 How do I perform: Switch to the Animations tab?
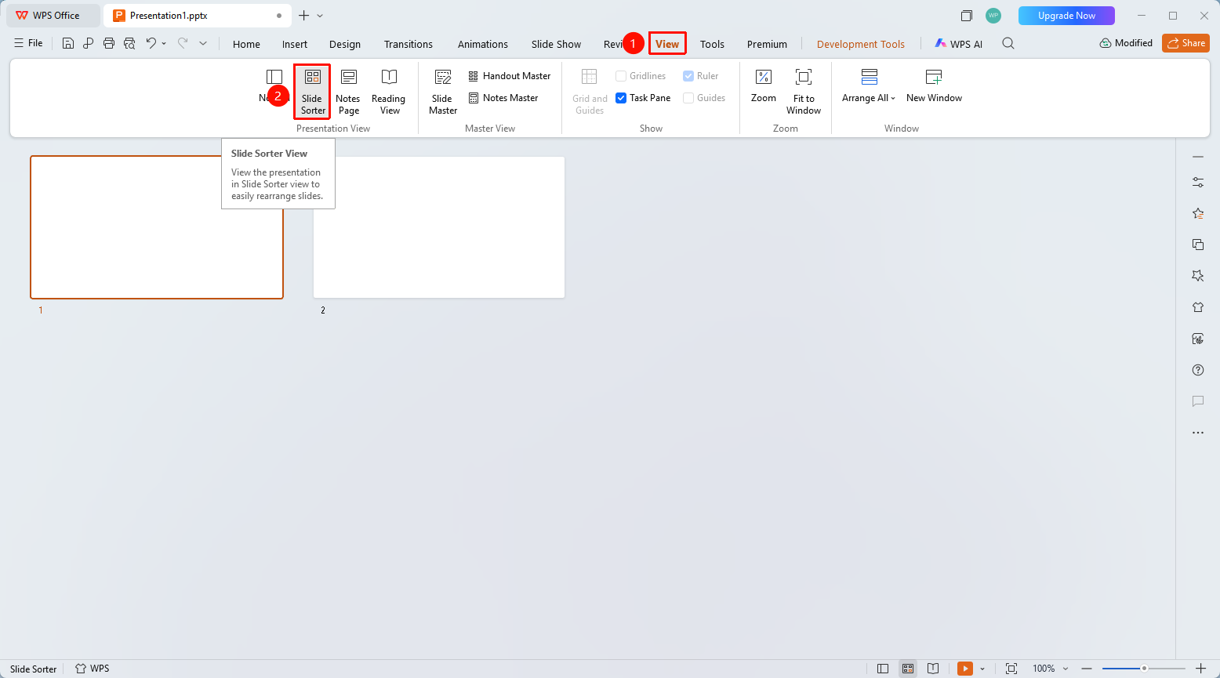483,44
